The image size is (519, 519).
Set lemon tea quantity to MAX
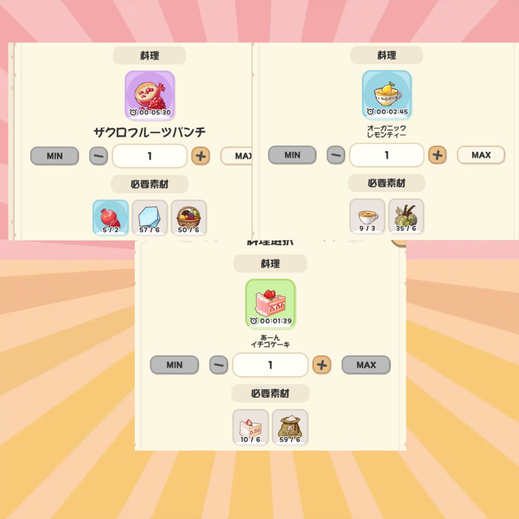pos(481,155)
